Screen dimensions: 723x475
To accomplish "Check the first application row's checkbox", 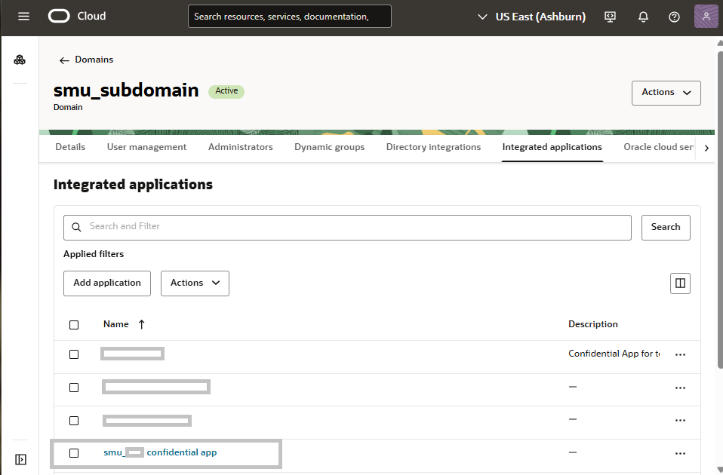I will coord(73,353).
